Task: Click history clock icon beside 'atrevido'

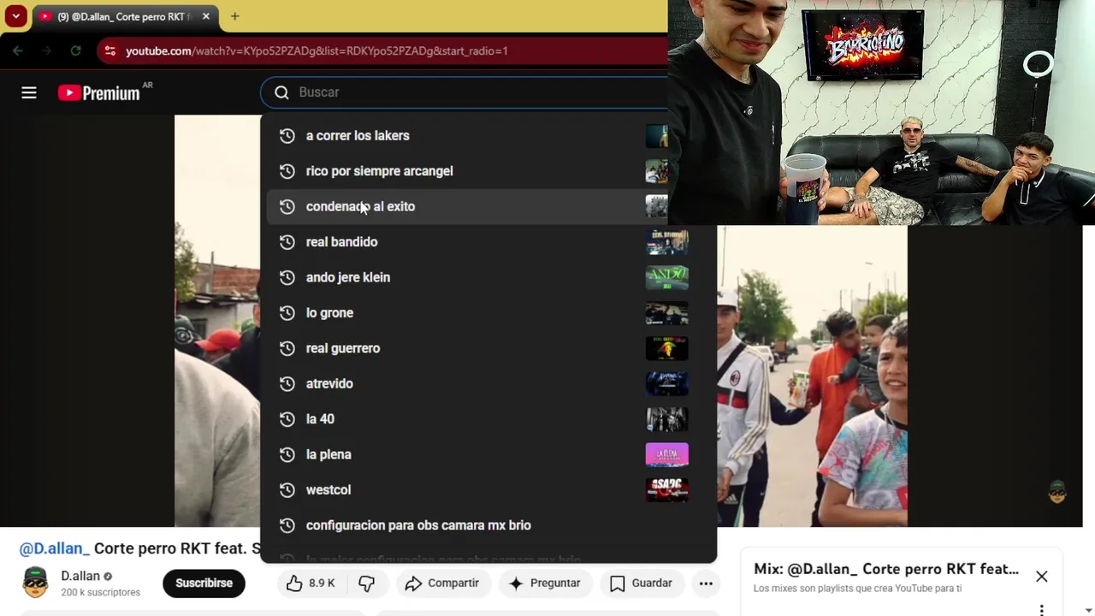Action: coord(287,383)
